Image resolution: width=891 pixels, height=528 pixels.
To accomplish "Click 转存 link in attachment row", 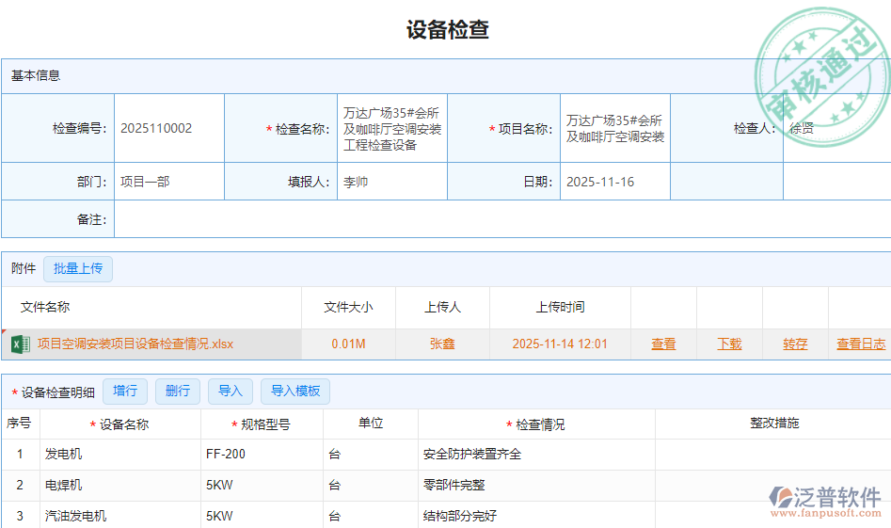I will 795,344.
